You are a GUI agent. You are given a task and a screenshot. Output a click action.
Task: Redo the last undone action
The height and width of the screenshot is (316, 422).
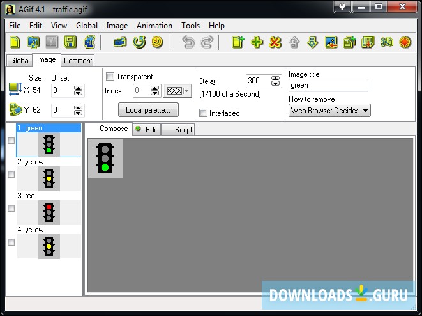point(207,42)
